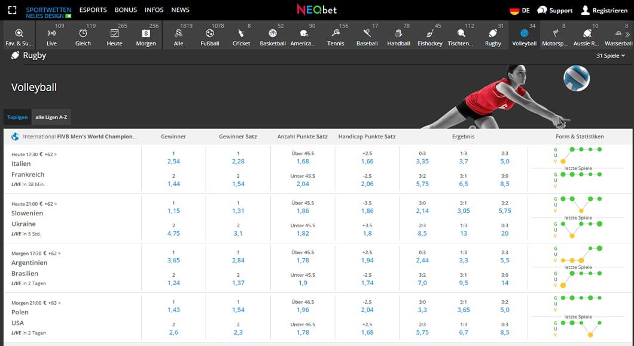Select Polen Gewinner odds 1,43

pos(173,310)
